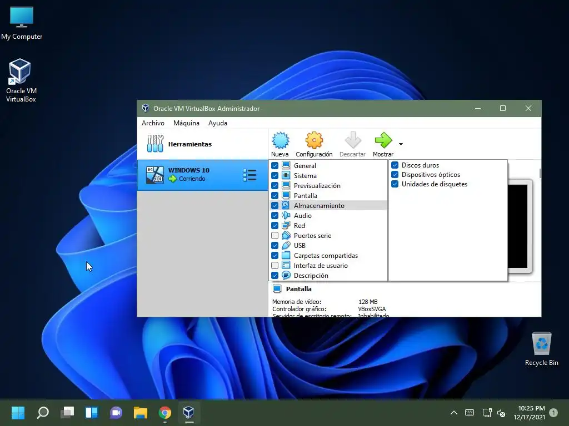569x426 pixels.
Task: Open the Archivo menu
Action: [153, 123]
